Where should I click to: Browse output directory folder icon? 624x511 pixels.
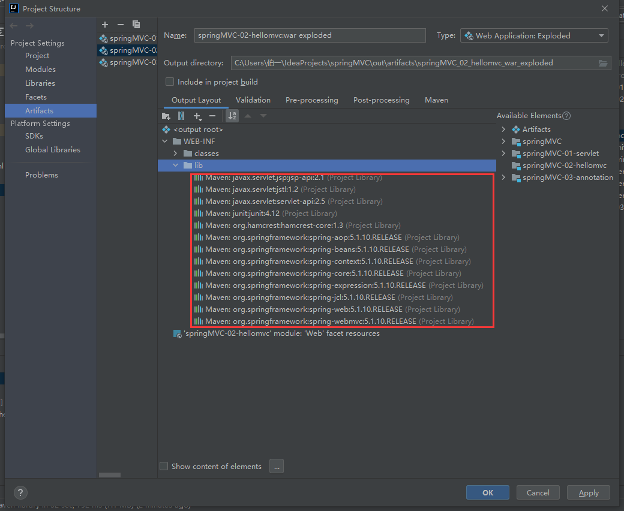click(603, 63)
